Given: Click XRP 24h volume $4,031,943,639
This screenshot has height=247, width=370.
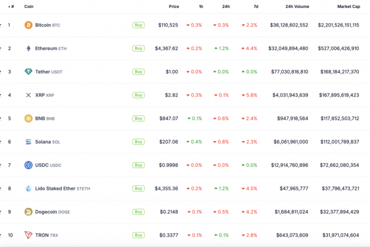Looking at the screenshot, I should coord(290,95).
